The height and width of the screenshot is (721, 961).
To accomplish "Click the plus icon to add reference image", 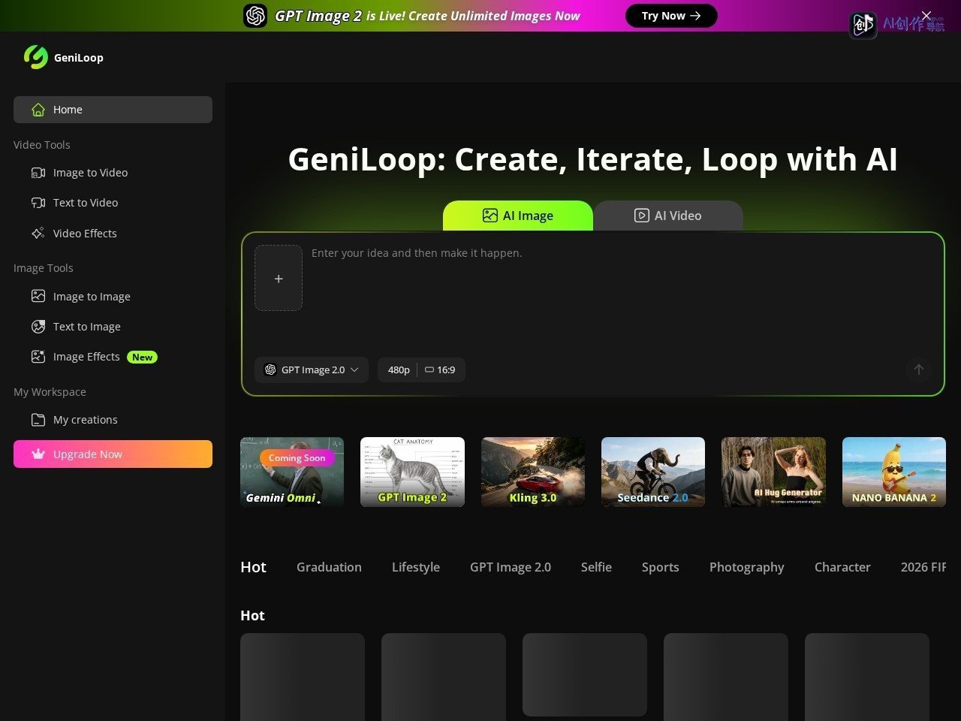I will coord(279,278).
